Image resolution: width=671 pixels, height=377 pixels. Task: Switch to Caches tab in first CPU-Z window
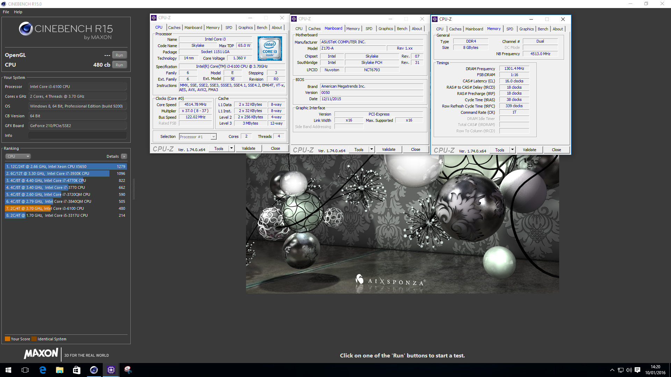174,28
